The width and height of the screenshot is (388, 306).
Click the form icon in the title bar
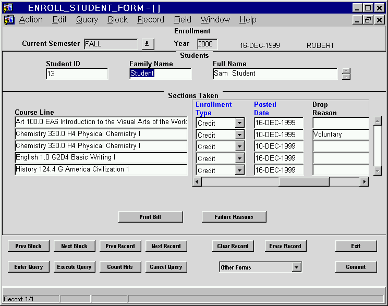point(8,8)
